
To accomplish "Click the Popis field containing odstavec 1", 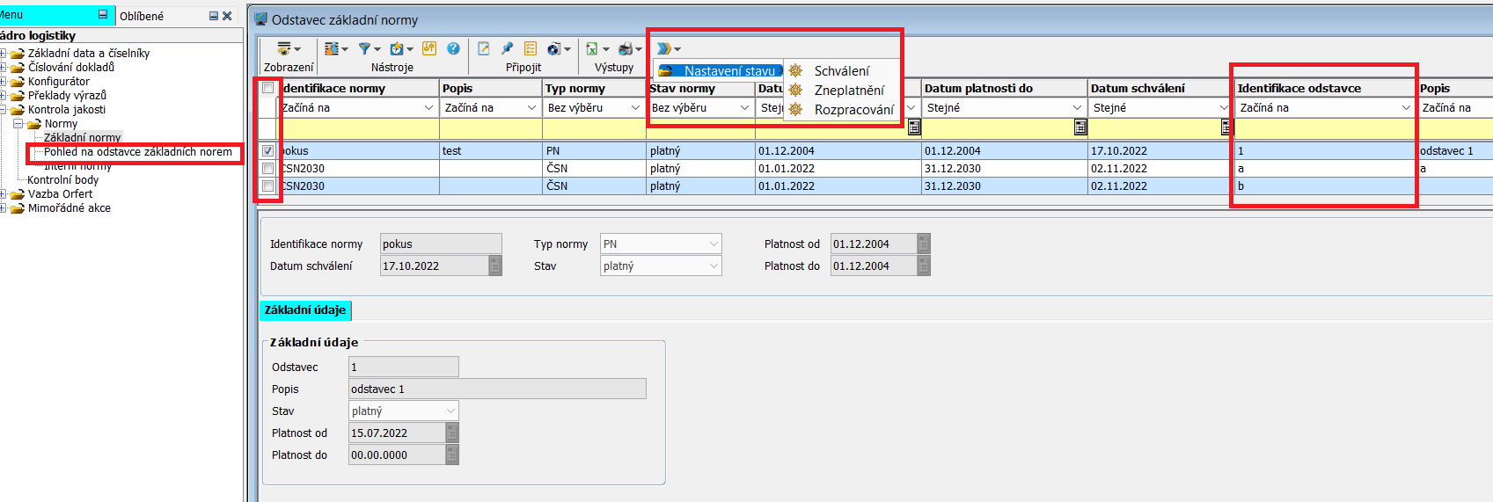I will point(497,389).
